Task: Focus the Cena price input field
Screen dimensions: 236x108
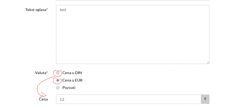Action: click(x=129, y=99)
